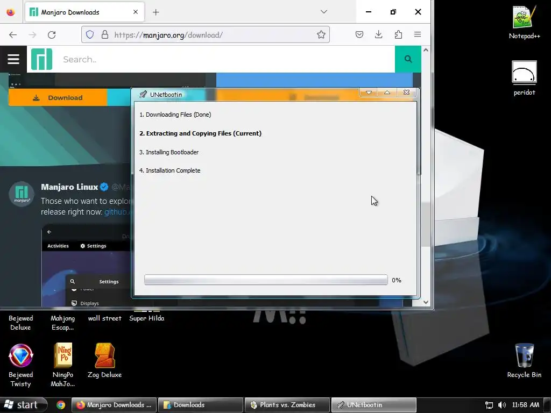Click the orange Download button

pos(58,98)
